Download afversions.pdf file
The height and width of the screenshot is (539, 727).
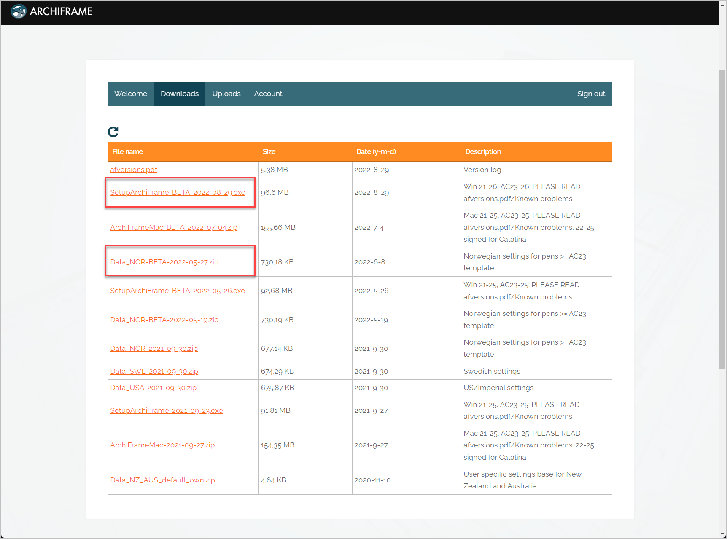pyautogui.click(x=134, y=170)
